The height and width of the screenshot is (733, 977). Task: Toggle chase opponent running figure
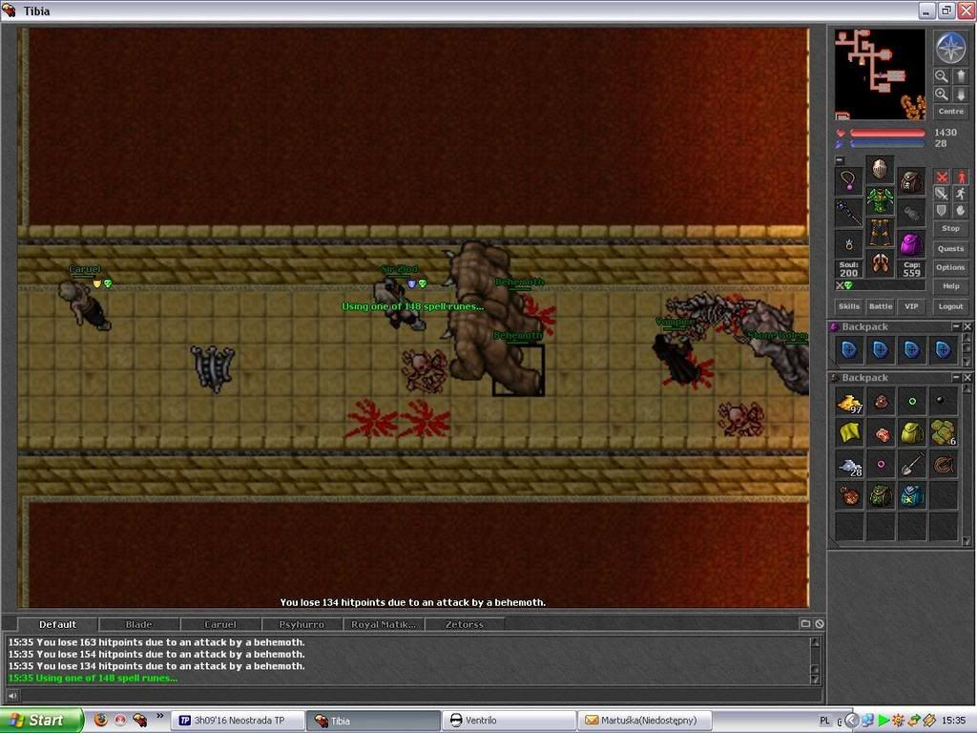click(x=961, y=194)
